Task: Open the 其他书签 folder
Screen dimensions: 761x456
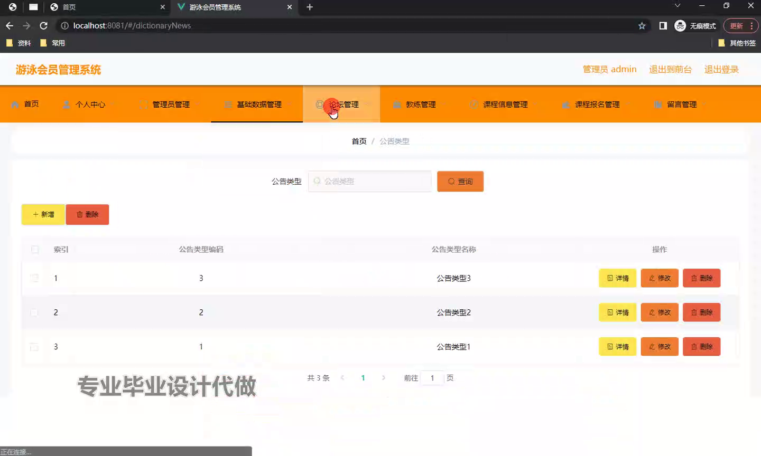Action: point(737,43)
